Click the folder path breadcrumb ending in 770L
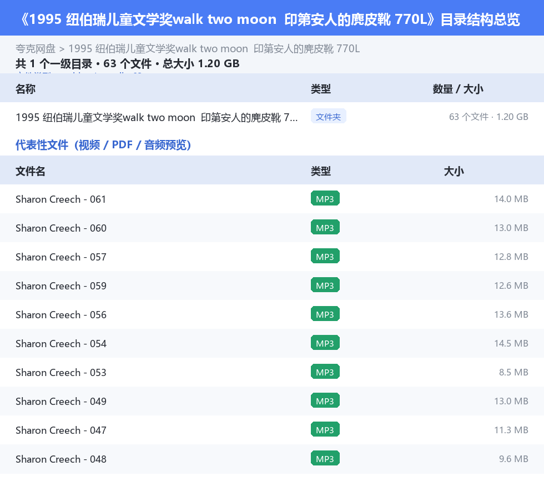The image size is (544, 491). (x=214, y=49)
